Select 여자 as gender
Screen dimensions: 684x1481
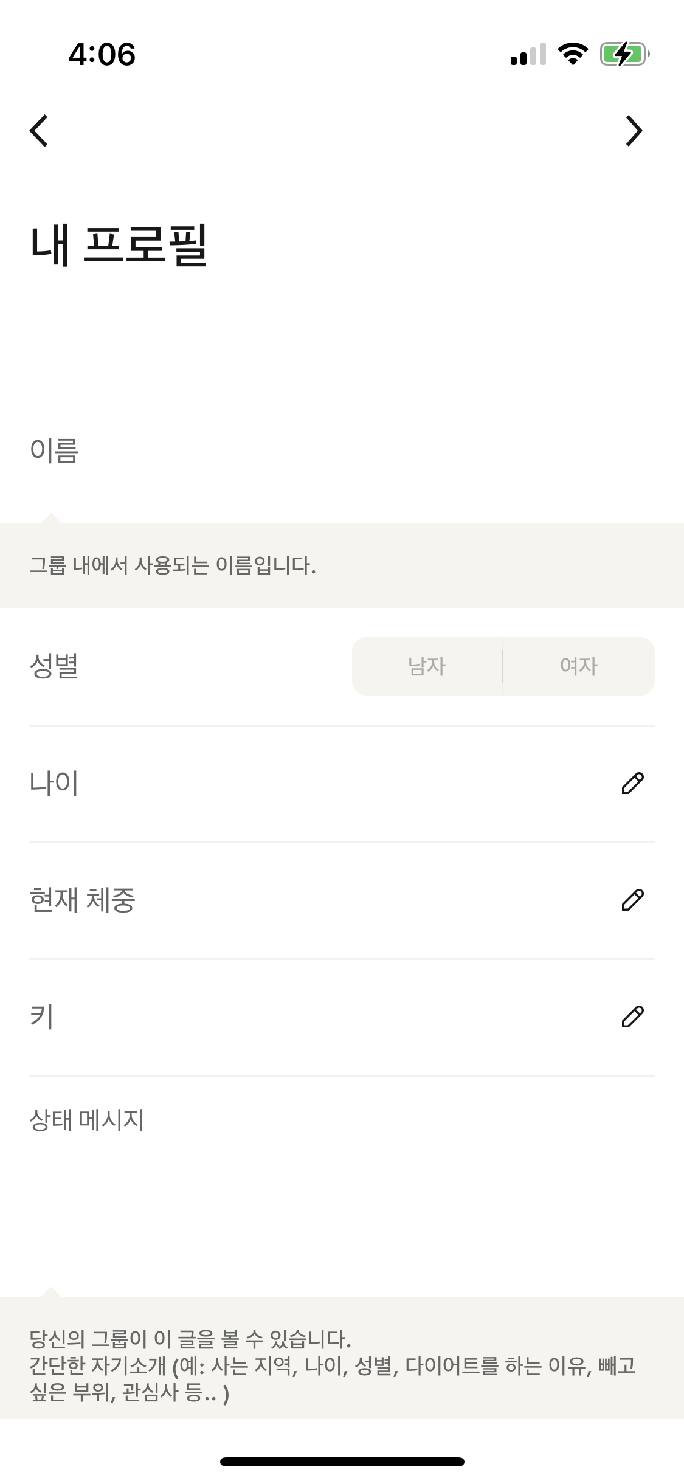[x=579, y=666]
